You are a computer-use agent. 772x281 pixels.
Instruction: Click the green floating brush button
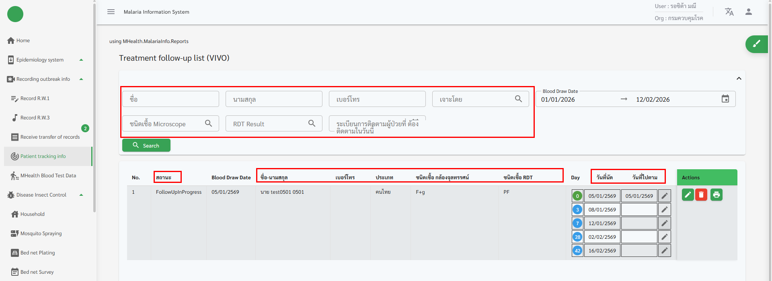[756, 44]
